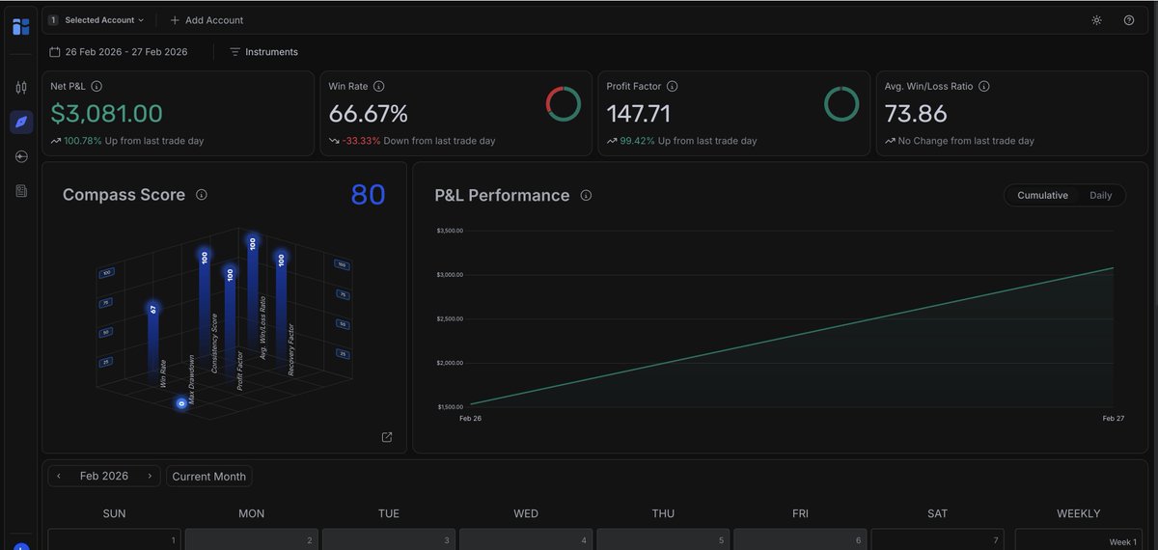Click the Max Drawdown marker labeled 0
The width and height of the screenshot is (1158, 550).
(x=180, y=403)
